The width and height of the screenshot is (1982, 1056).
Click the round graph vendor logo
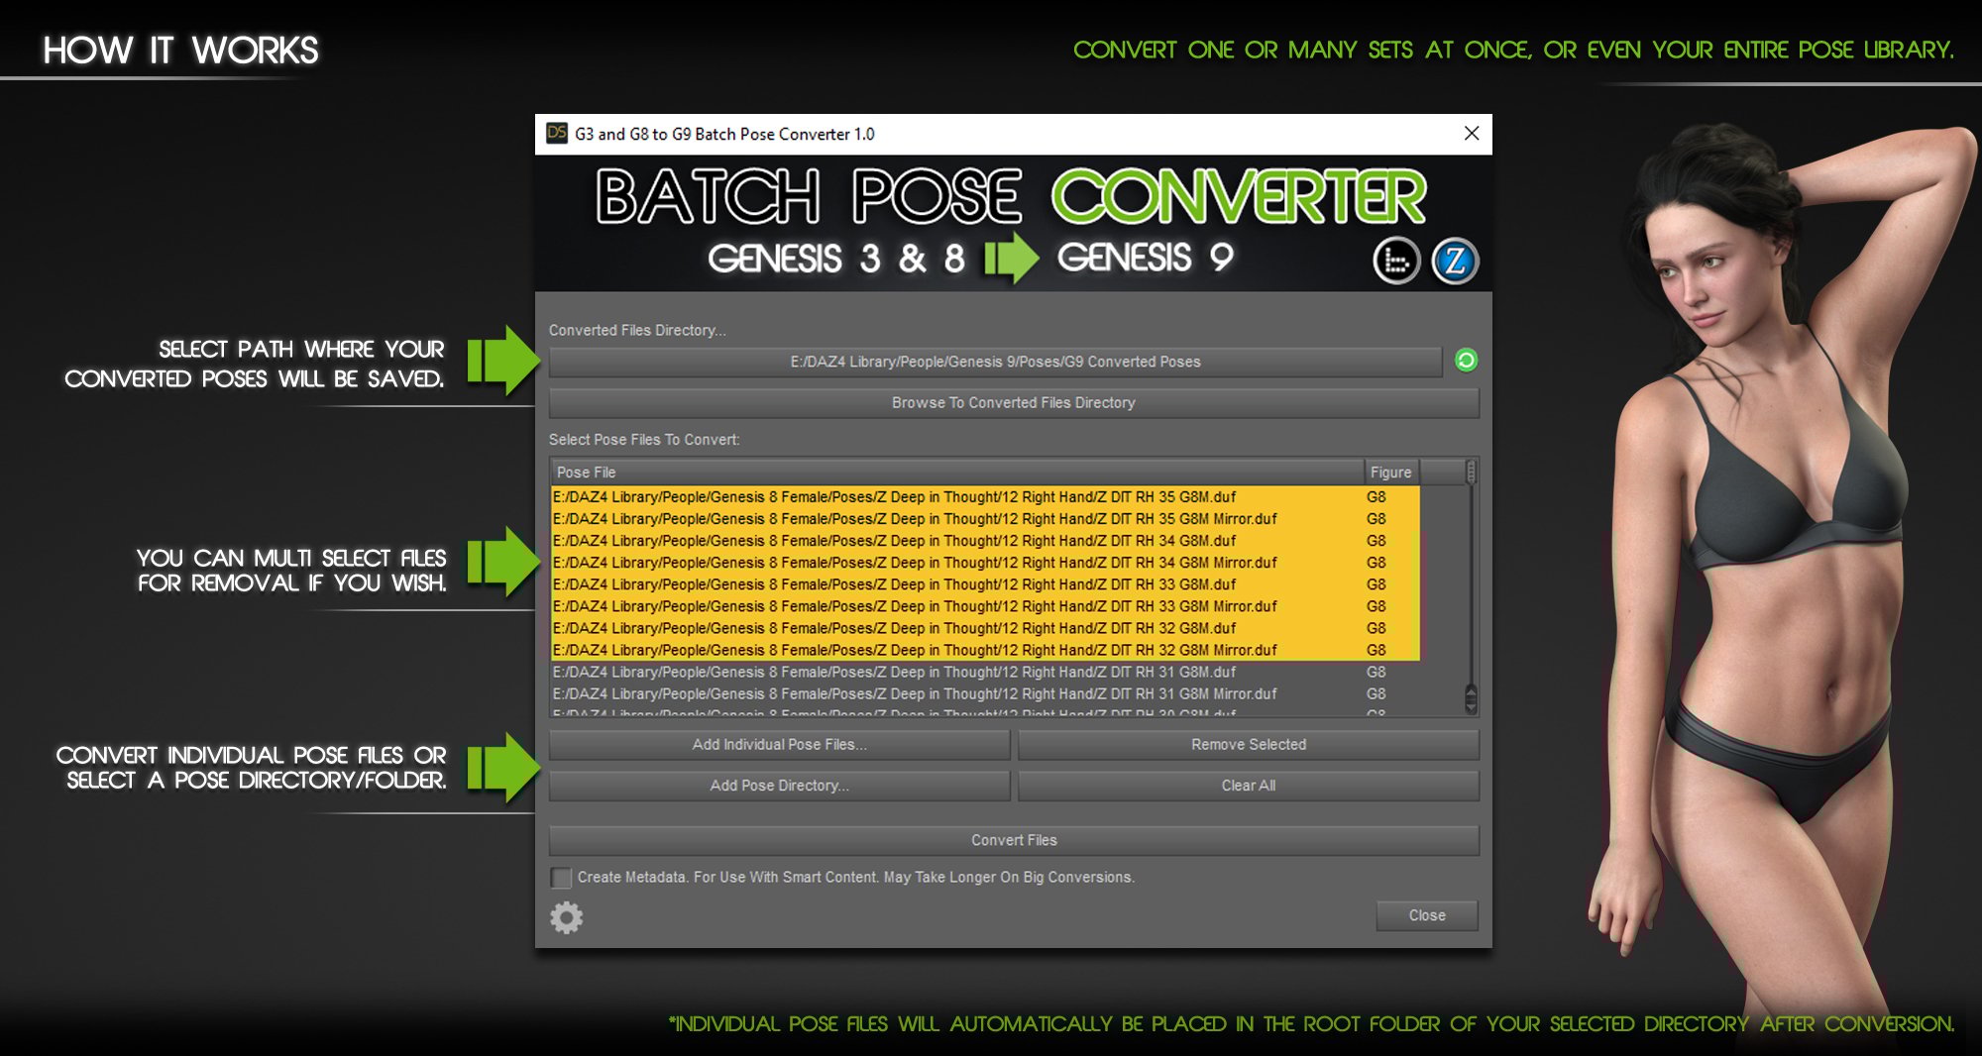1396,262
